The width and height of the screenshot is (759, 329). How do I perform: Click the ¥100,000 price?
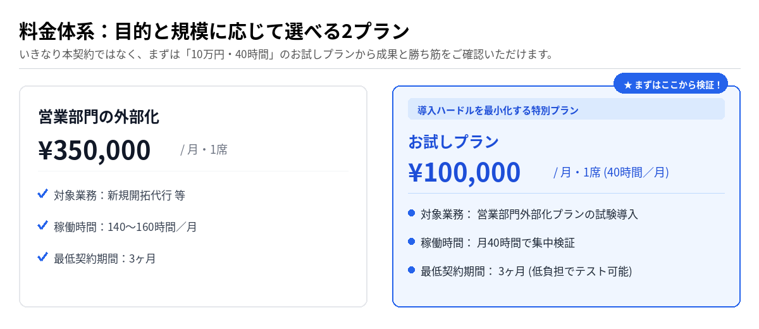click(464, 172)
